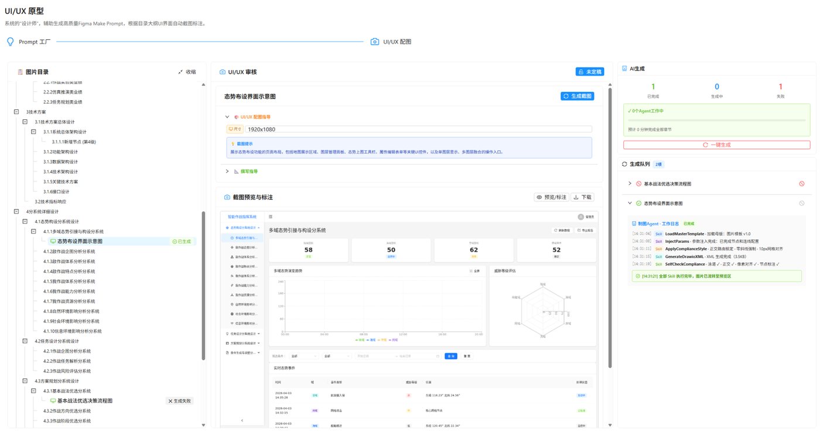The height and width of the screenshot is (436, 820).
Task: Click the 图片目录 clipboard icon
Action: click(20, 72)
